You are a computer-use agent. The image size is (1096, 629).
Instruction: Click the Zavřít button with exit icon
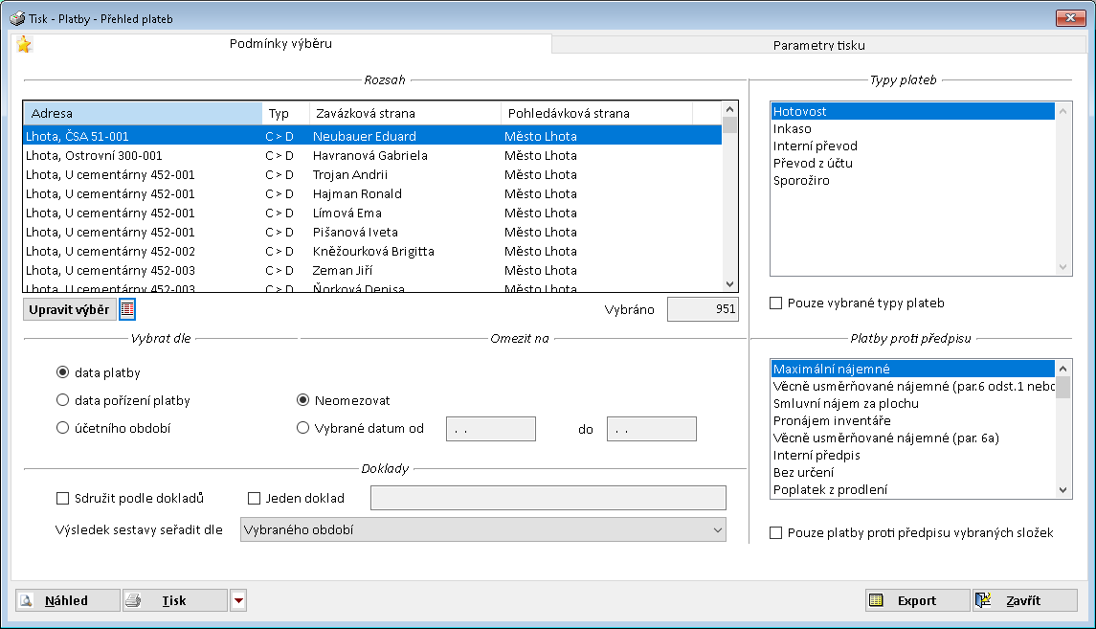tap(1024, 600)
